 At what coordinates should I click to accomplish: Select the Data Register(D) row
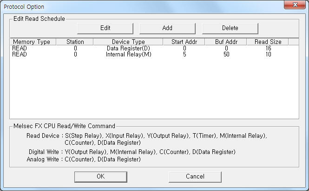pyautogui.click(x=128, y=48)
